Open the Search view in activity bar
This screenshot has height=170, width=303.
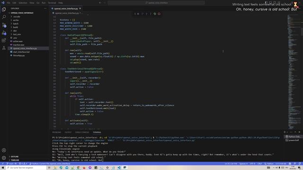tap(4, 17)
